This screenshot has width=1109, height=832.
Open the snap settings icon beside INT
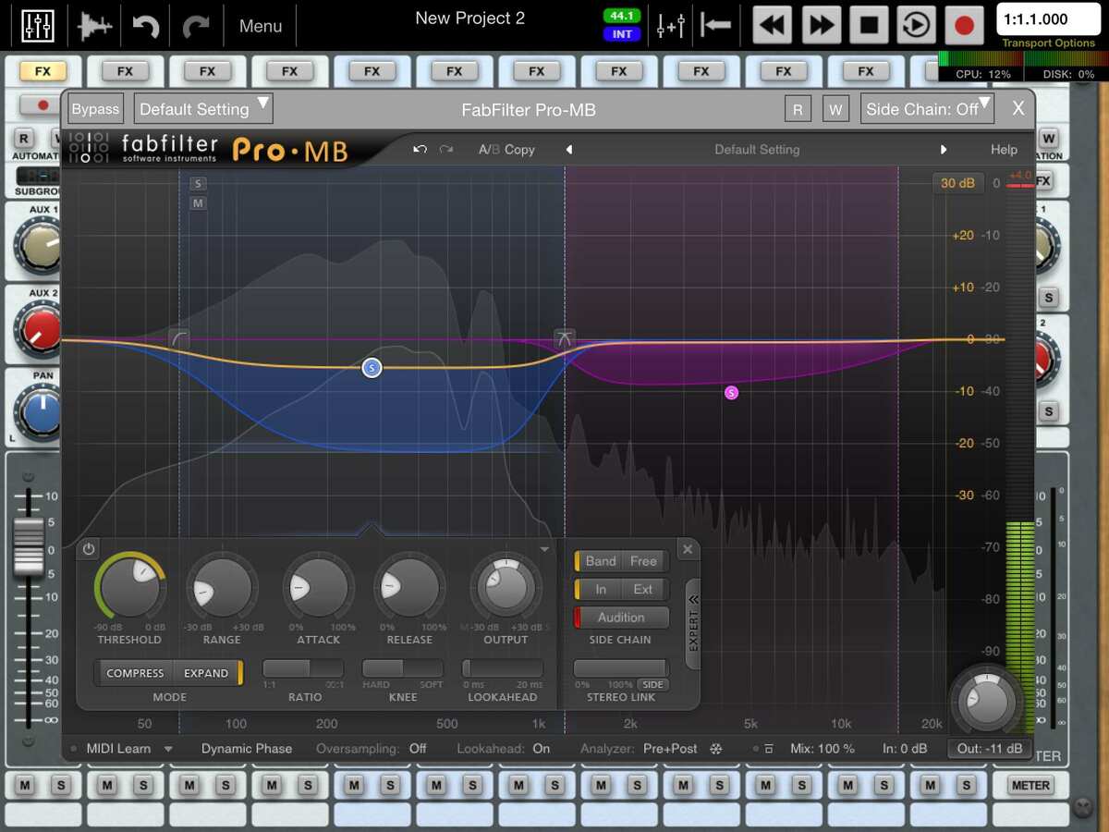coord(670,26)
